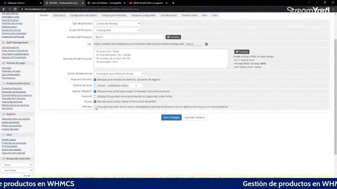Enable the Featured product checkbox

[x=95, y=97]
